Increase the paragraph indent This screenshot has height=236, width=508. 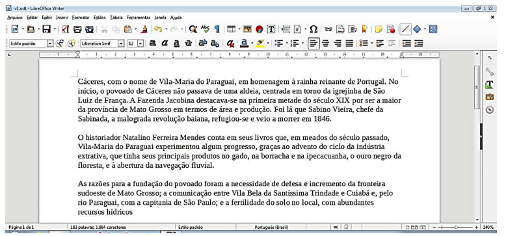[407, 44]
